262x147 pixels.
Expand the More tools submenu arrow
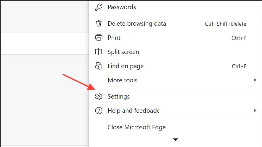point(255,80)
